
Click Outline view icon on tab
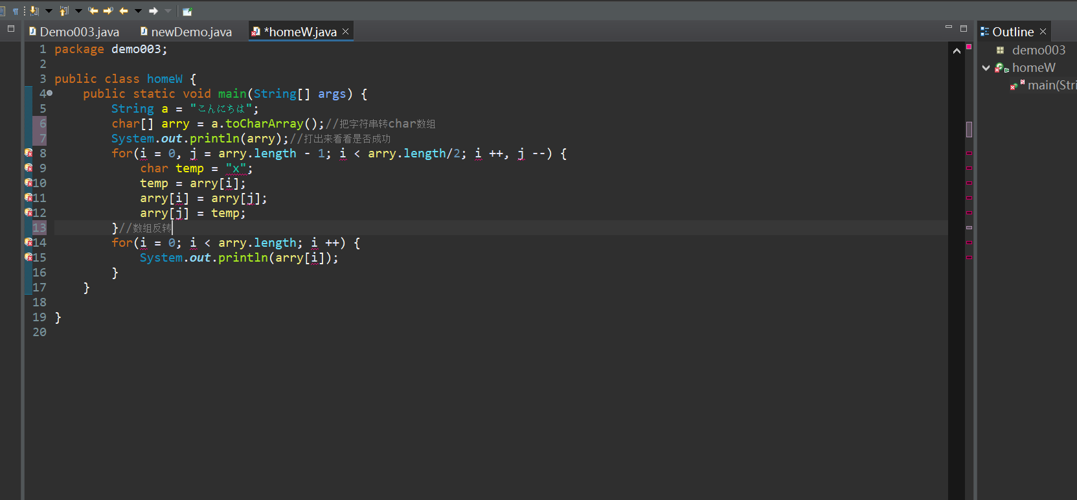pyautogui.click(x=984, y=31)
